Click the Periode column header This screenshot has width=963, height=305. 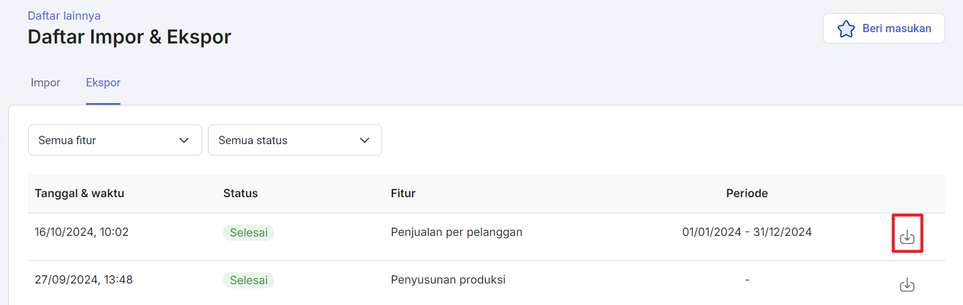coord(747,194)
